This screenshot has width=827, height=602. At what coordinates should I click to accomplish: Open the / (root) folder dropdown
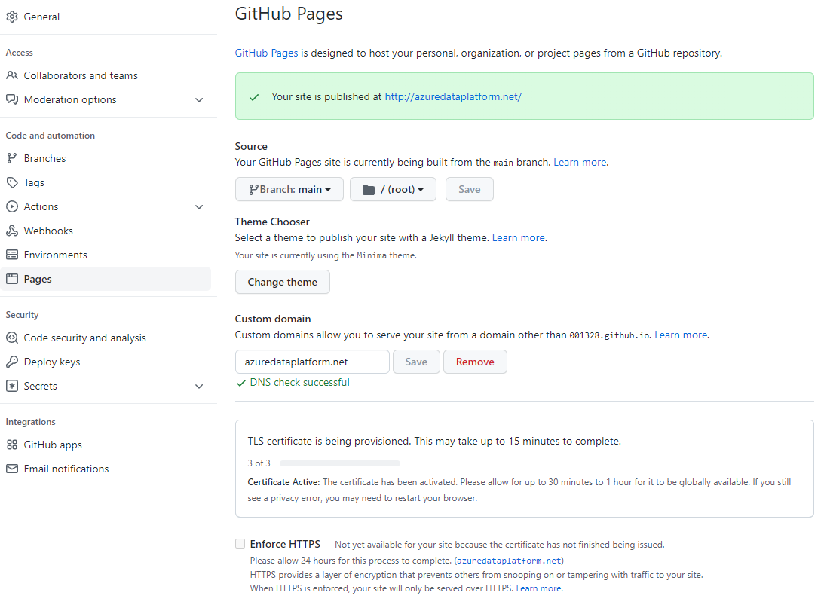[x=393, y=189]
